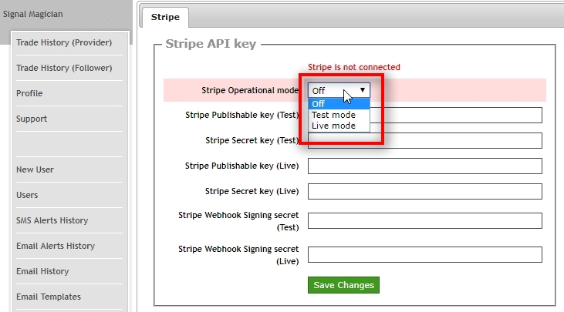Open Trade History (Follower) page
This screenshot has height=312, width=564.
64,68
